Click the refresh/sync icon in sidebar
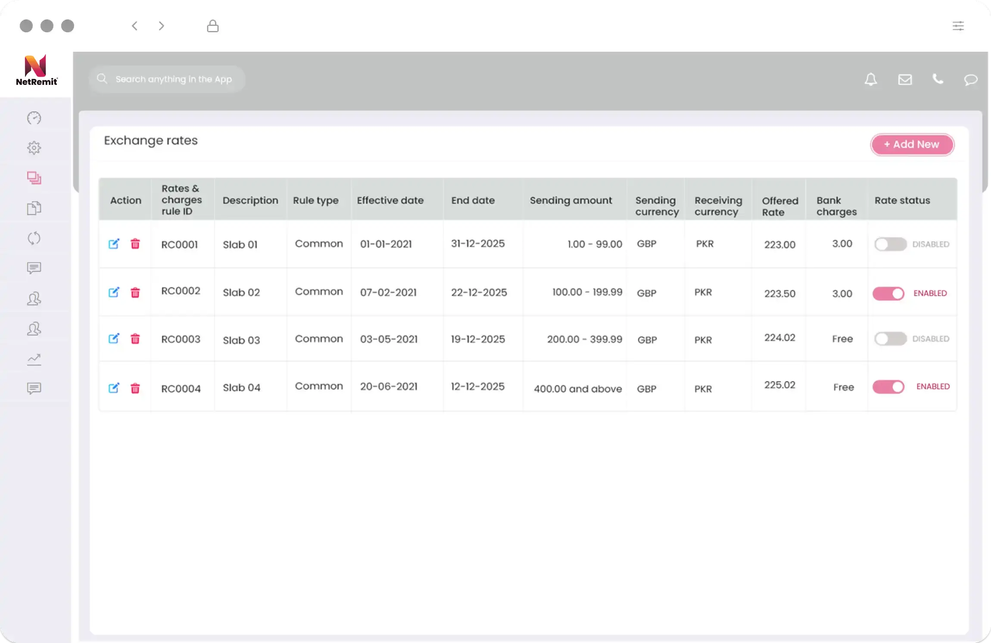This screenshot has height=643, width=991. click(34, 238)
